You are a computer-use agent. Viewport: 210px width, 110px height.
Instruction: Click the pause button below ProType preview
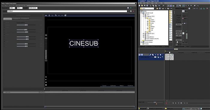coord(46,82)
